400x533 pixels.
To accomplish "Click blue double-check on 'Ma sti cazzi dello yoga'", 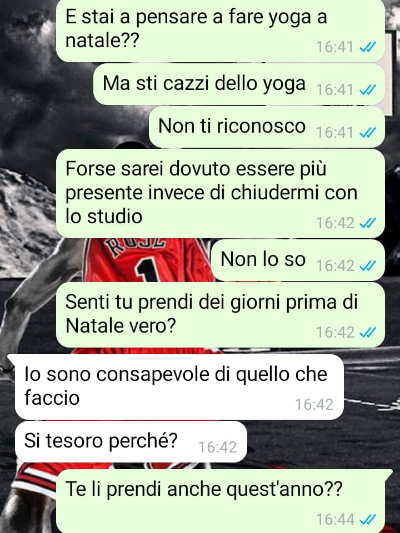I will (368, 90).
